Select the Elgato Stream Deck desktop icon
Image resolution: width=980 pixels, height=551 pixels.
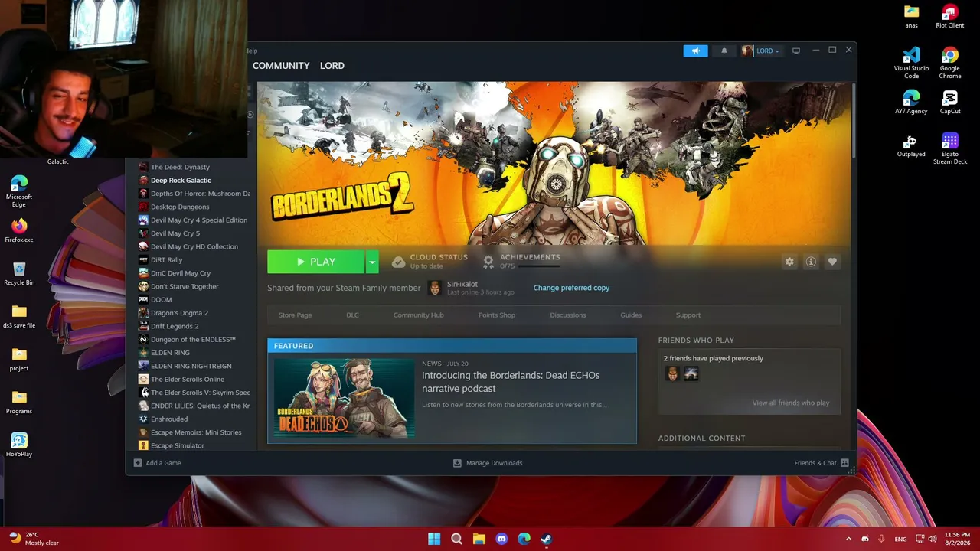(x=950, y=148)
